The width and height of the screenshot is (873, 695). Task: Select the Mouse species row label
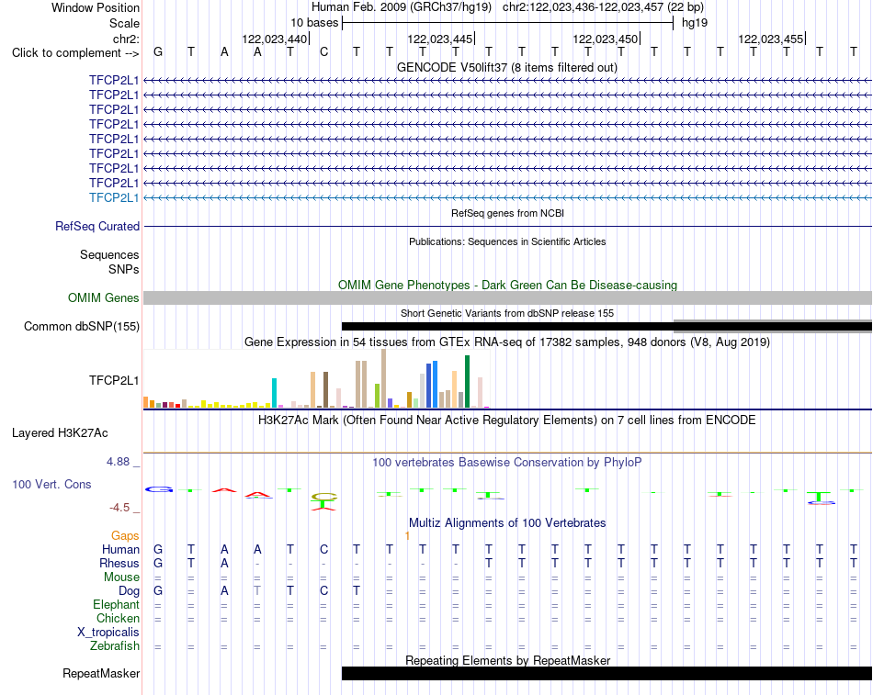pos(122,577)
